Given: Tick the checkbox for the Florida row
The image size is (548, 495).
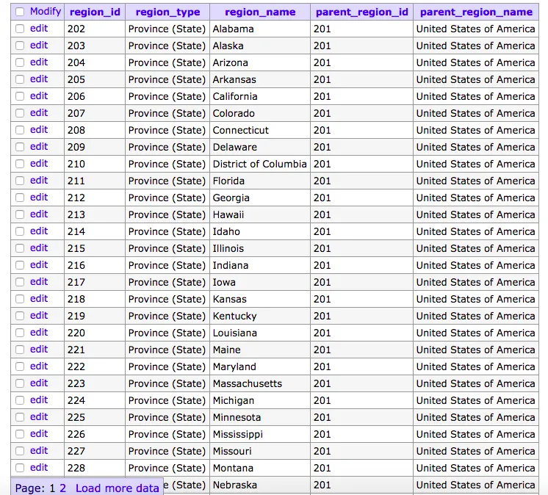Looking at the screenshot, I should pos(20,181).
